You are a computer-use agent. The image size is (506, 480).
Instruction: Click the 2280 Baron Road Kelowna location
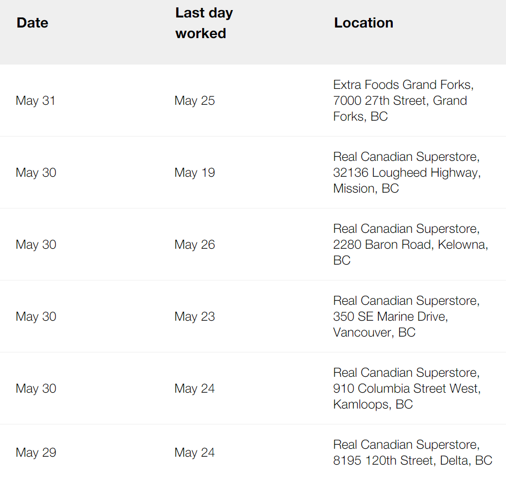411,244
